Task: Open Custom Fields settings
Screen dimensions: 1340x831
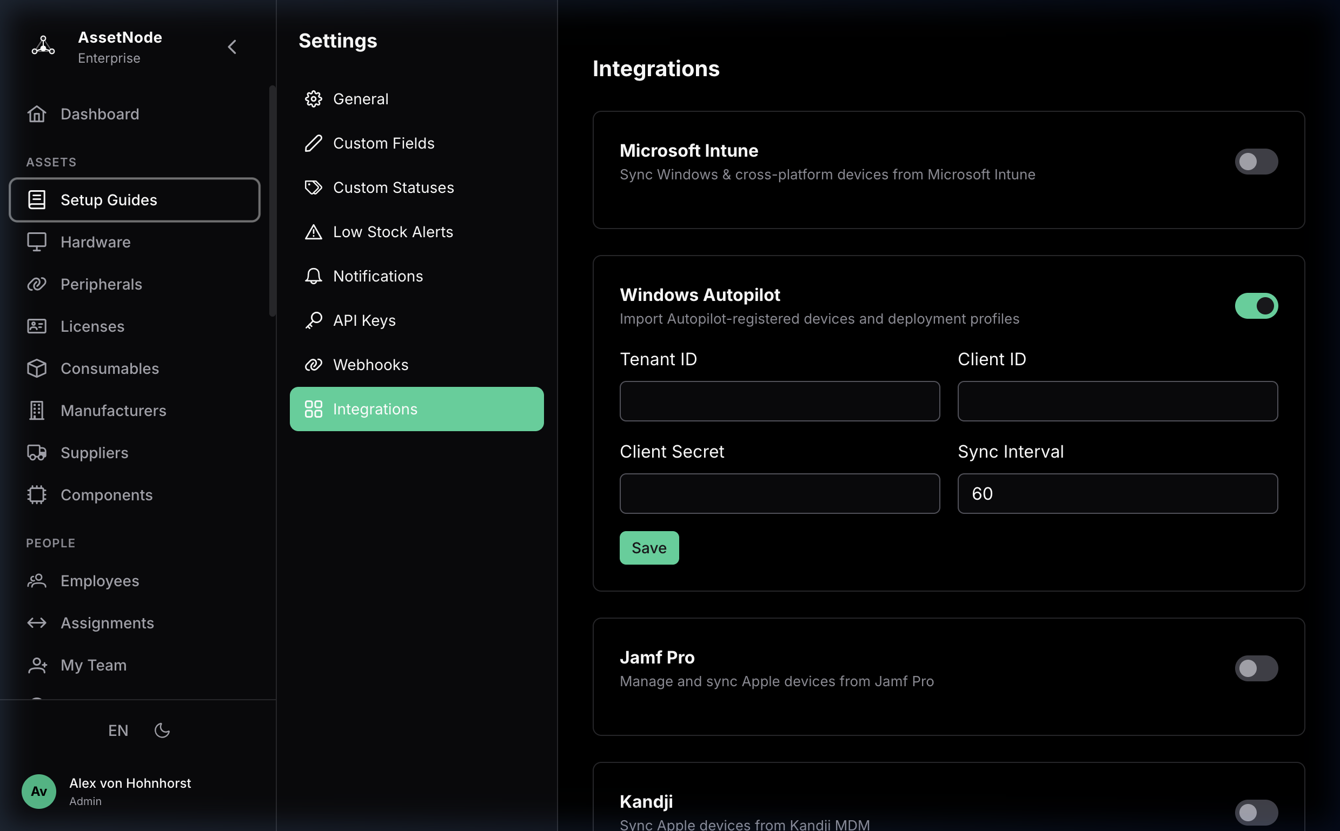Action: tap(416, 143)
